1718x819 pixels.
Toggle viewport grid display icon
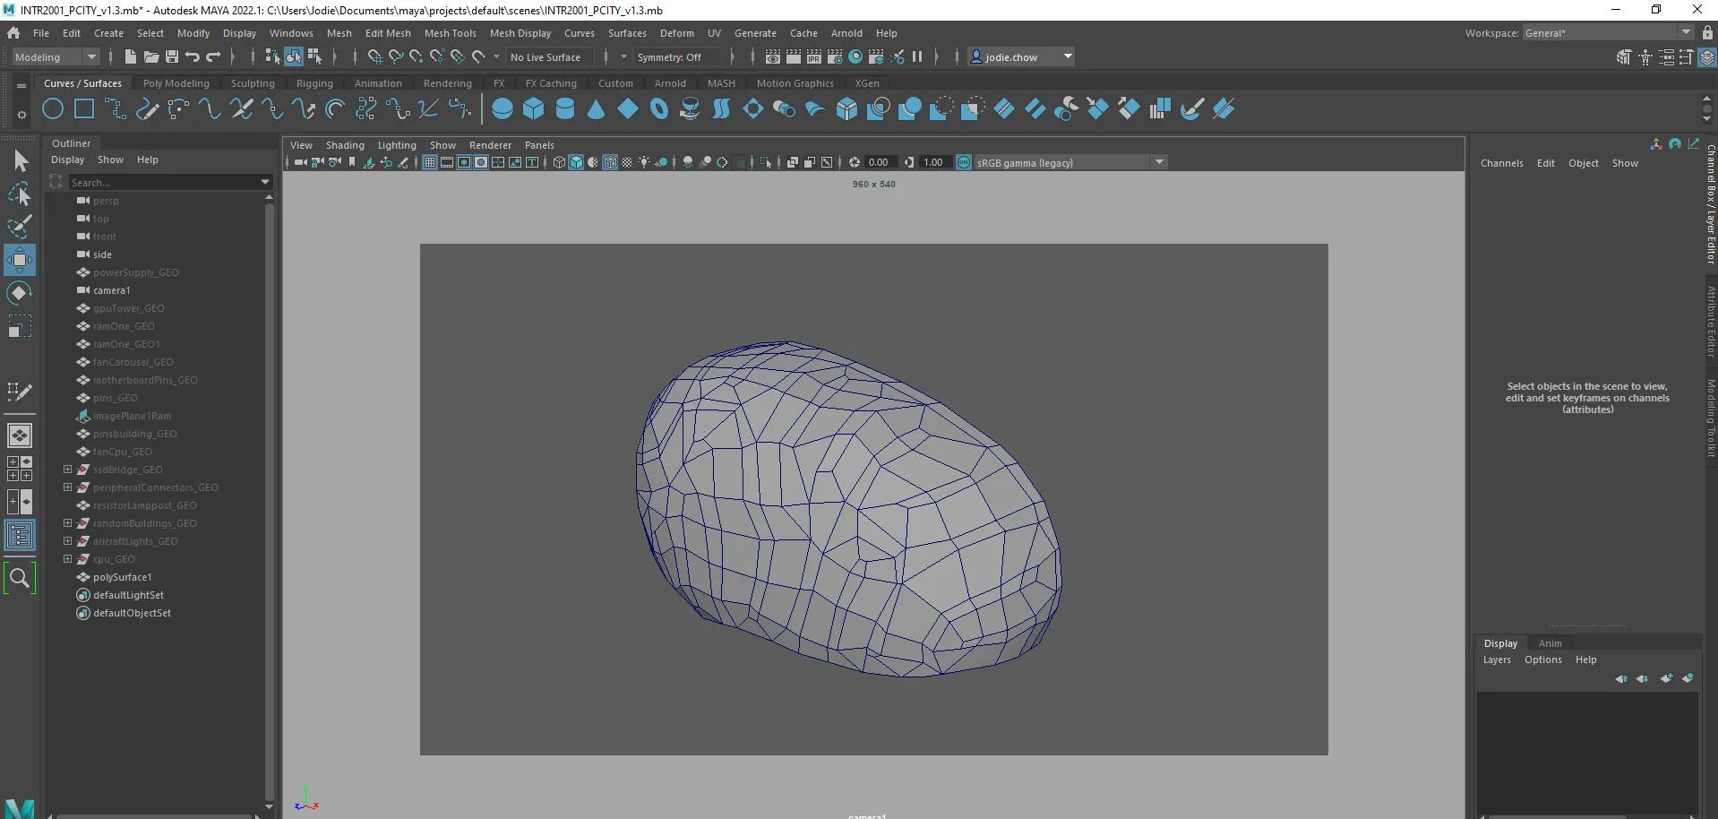[430, 162]
